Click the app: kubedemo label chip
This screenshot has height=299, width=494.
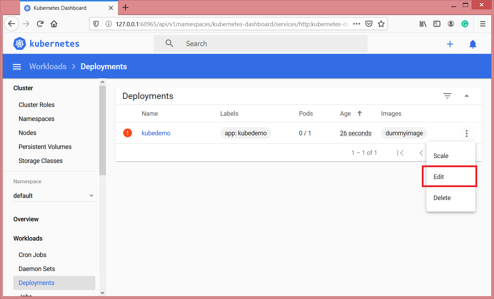pos(246,133)
